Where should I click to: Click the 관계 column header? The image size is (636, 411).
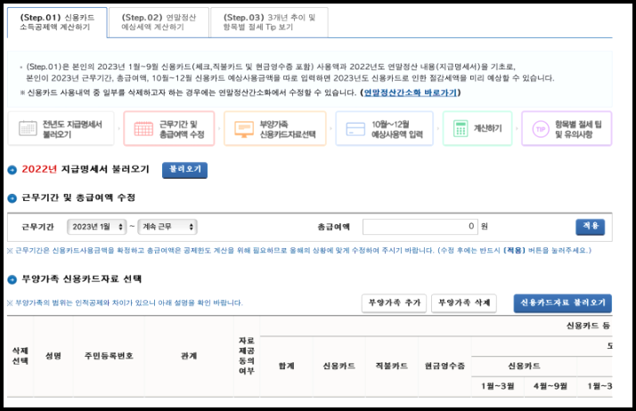[x=189, y=356]
